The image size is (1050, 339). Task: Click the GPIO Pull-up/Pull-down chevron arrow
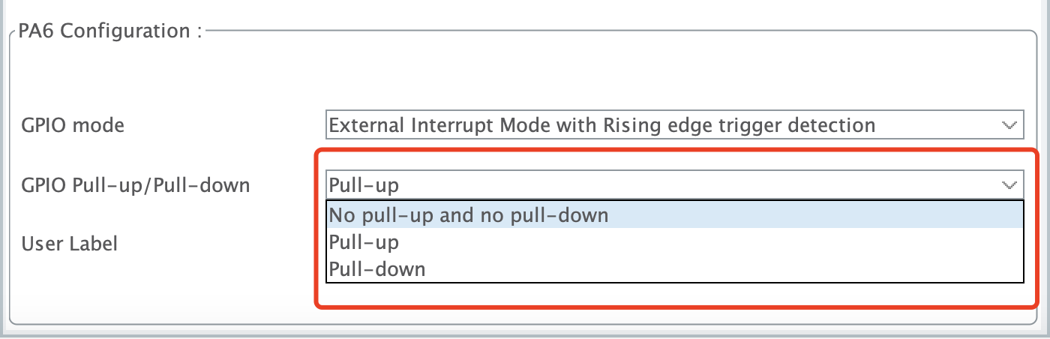pos(1009,184)
